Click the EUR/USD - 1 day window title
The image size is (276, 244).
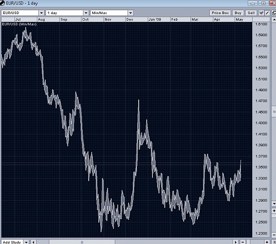pyautogui.click(x=22, y=3)
